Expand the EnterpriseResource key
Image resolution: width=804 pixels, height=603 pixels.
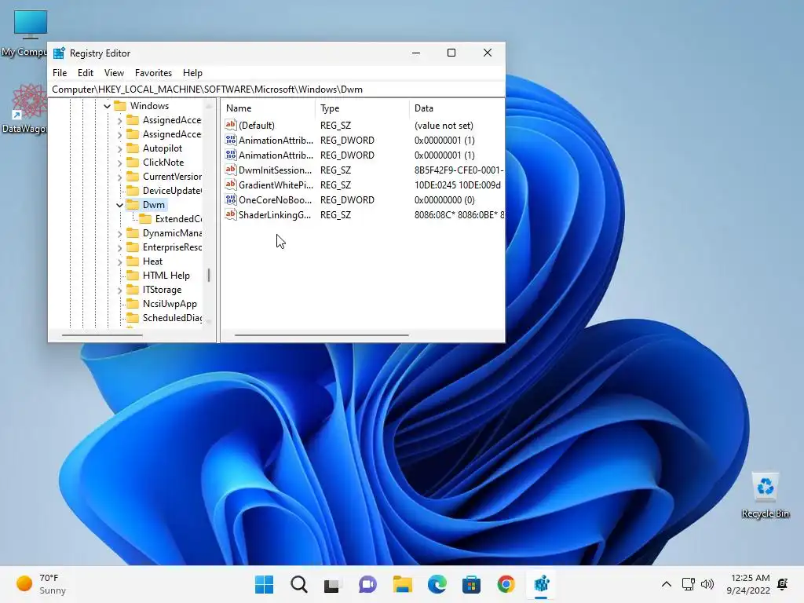pyautogui.click(x=119, y=247)
